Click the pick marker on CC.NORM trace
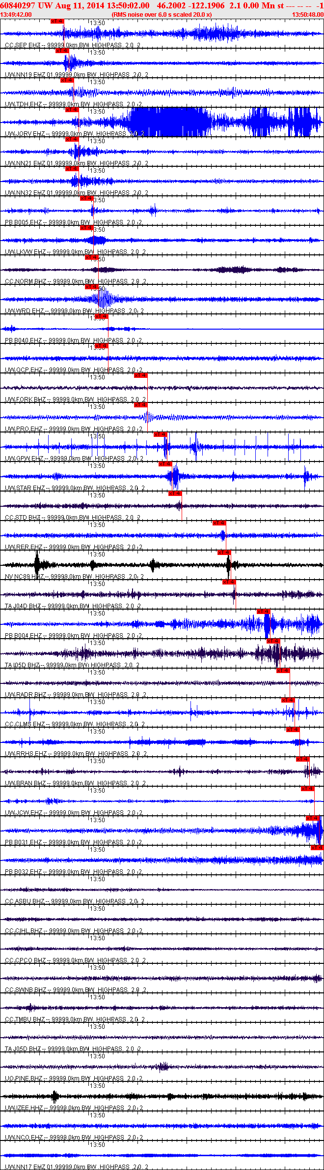The image size is (324, 1170). 91,257
